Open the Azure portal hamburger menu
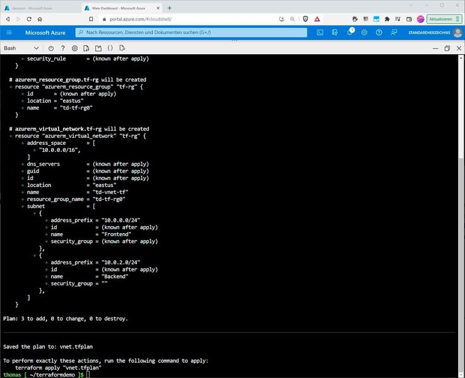The width and height of the screenshot is (465, 378). click(x=9, y=33)
